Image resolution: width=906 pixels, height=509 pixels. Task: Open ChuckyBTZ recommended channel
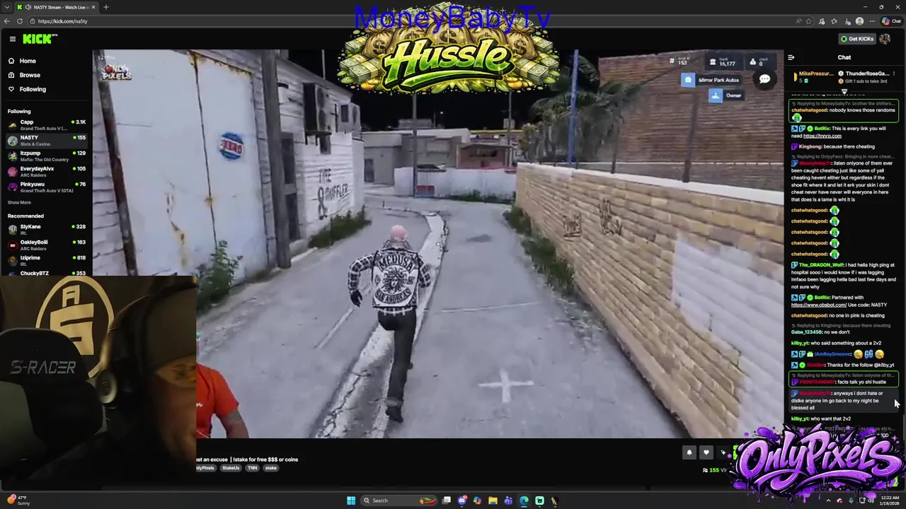(46, 274)
